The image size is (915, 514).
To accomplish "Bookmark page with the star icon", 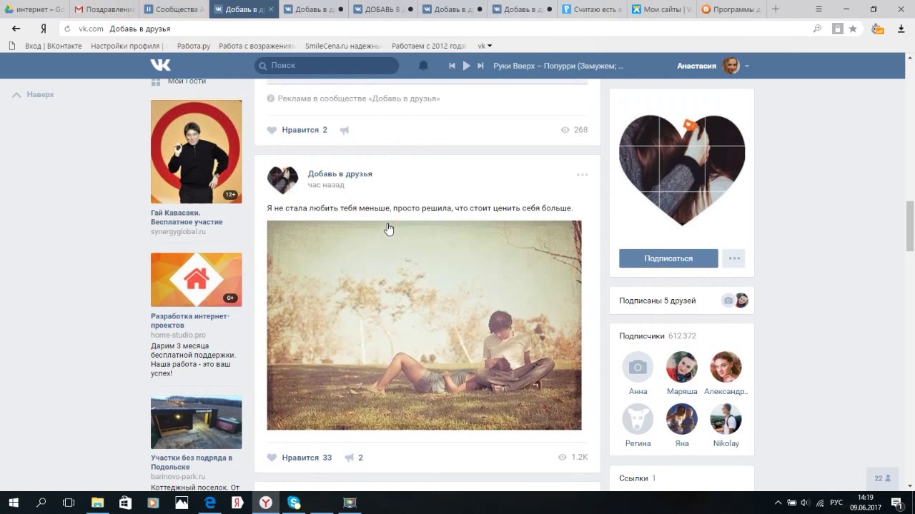I will tap(853, 29).
